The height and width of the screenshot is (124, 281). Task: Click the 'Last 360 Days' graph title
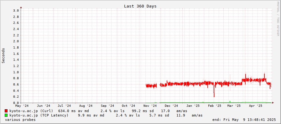(x=140, y=6)
